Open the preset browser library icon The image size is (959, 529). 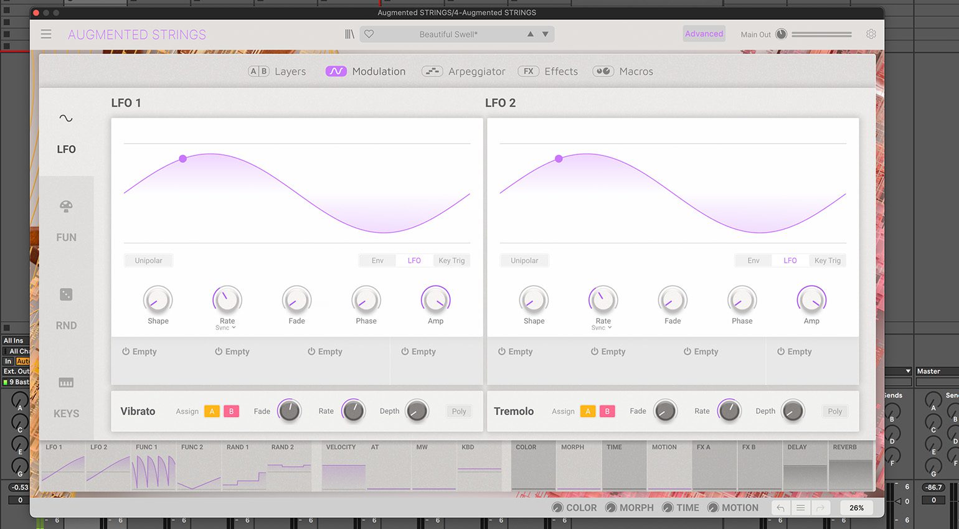point(349,34)
